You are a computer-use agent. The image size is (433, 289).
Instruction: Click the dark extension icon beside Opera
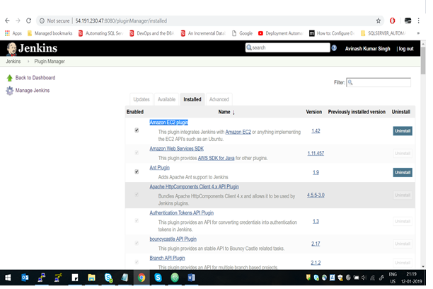408,21
